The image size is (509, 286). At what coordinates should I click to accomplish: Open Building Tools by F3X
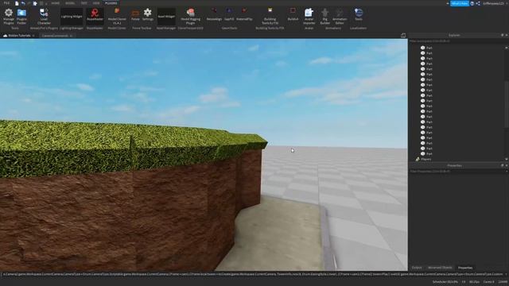pos(270,17)
